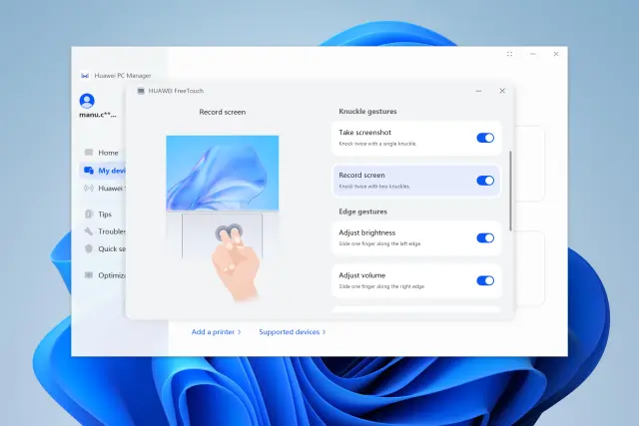The height and width of the screenshot is (426, 639).
Task: Click the FreeTouch gesture list scrollbar
Action: pos(510,190)
